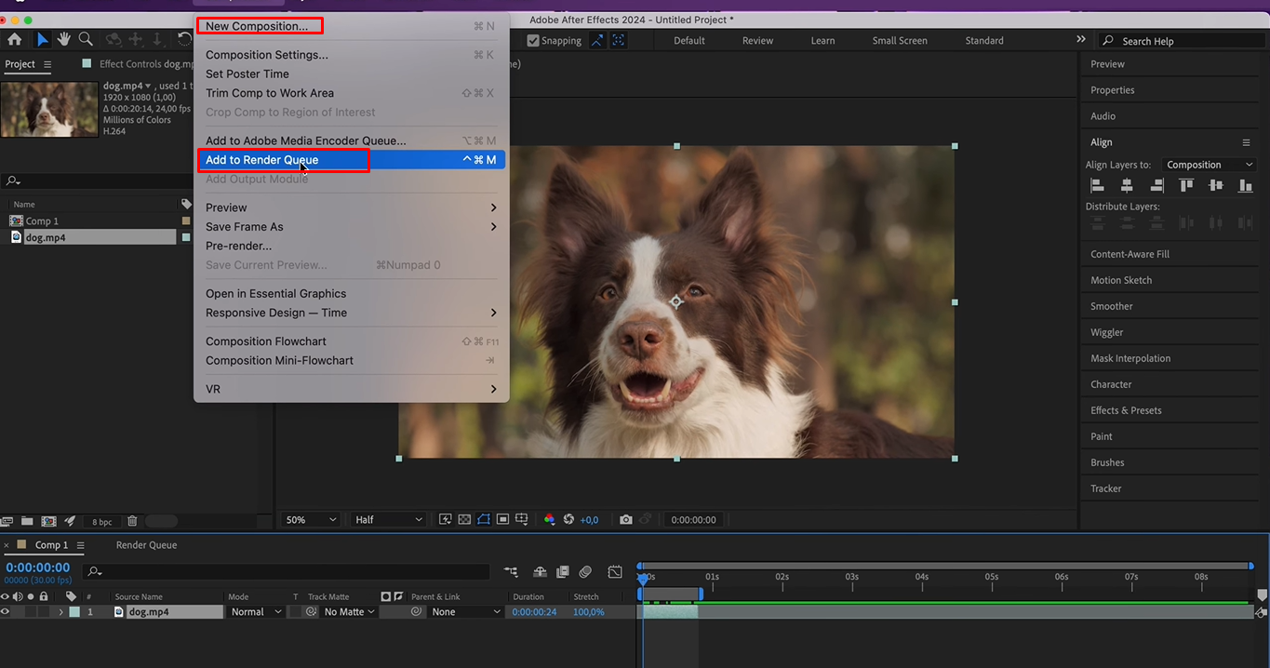Open the Create New Composition icon
Image resolution: width=1270 pixels, height=668 pixels.
click(48, 520)
